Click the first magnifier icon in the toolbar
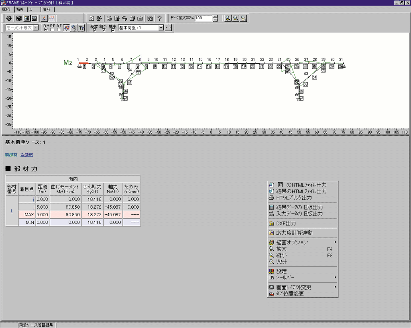Image resolution: width=411 pixels, height=328 pixels. [228, 18]
